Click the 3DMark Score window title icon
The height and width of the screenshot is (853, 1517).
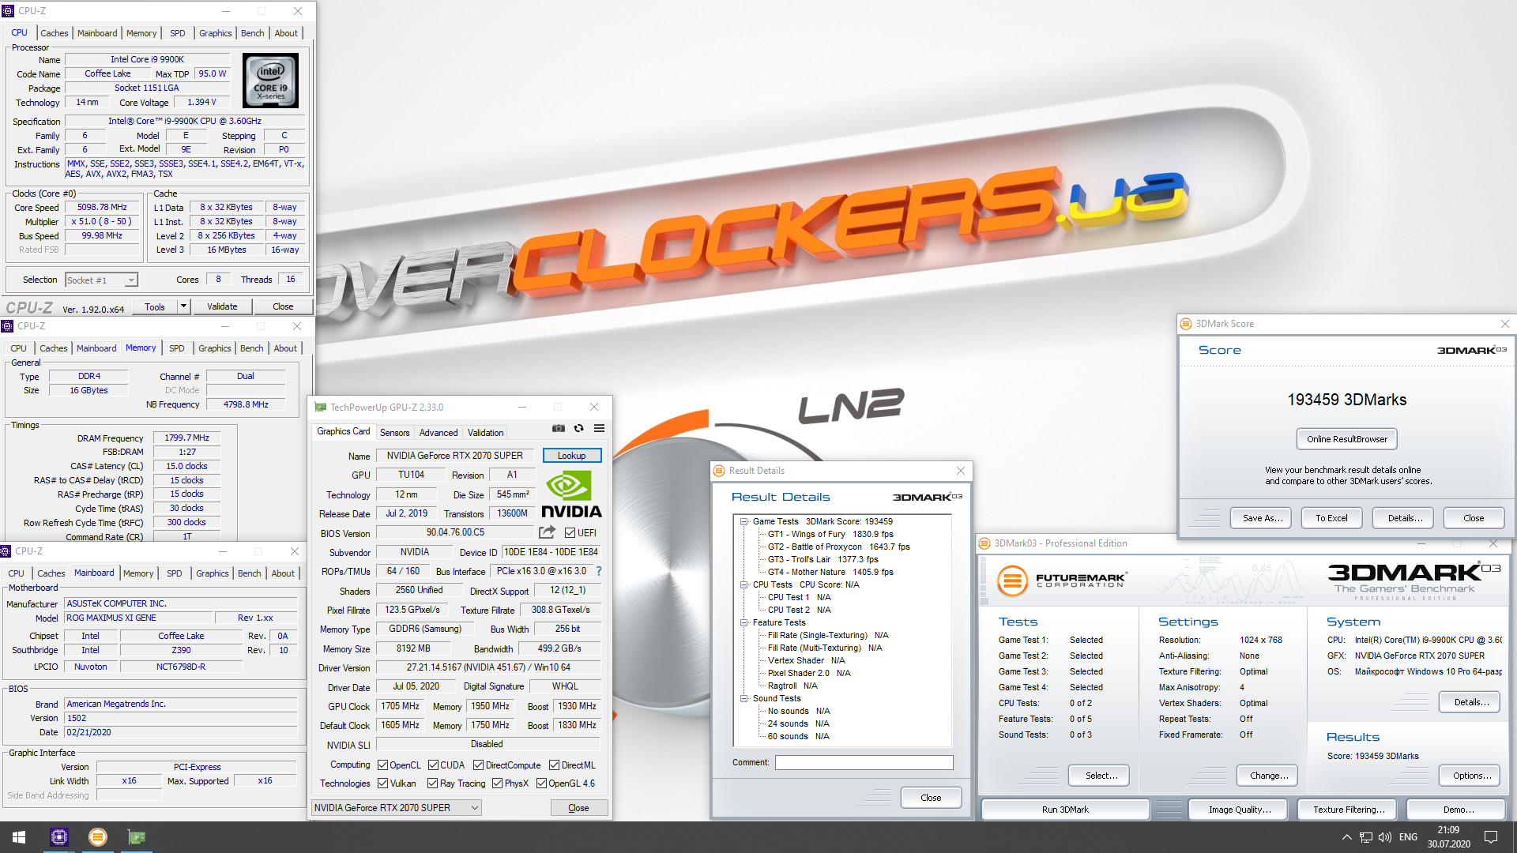point(1186,324)
